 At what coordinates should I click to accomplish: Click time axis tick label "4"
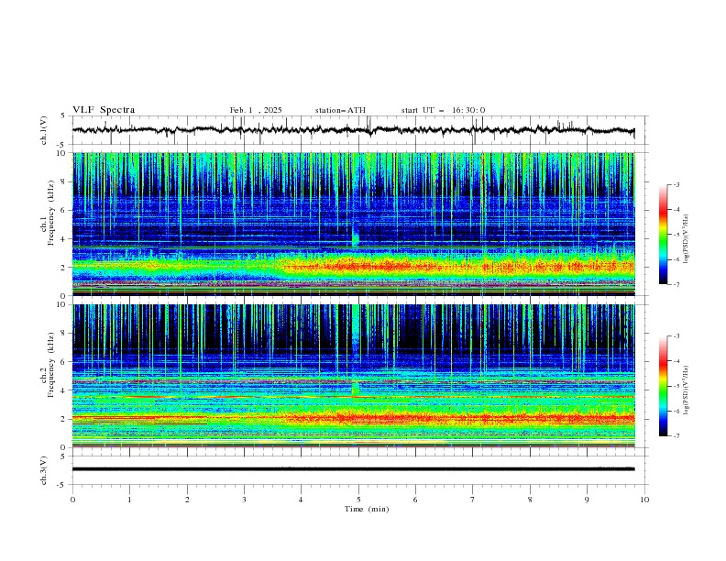click(x=302, y=500)
